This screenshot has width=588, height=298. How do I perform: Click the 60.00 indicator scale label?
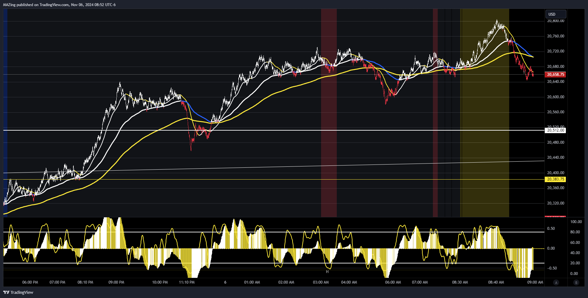(x=575, y=243)
